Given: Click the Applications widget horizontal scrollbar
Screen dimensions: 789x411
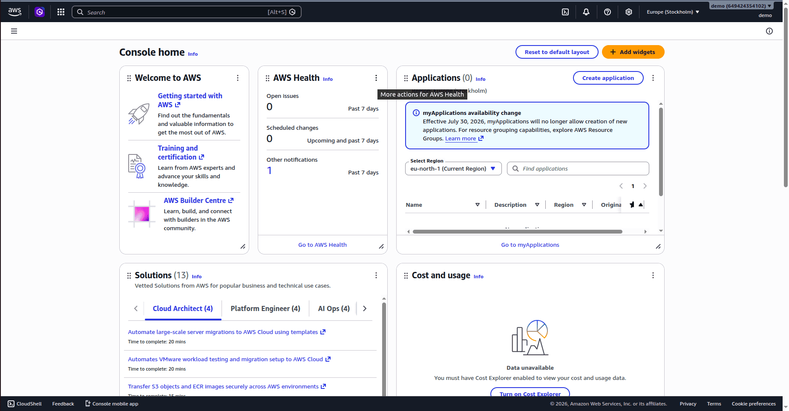Looking at the screenshot, I should point(517,231).
